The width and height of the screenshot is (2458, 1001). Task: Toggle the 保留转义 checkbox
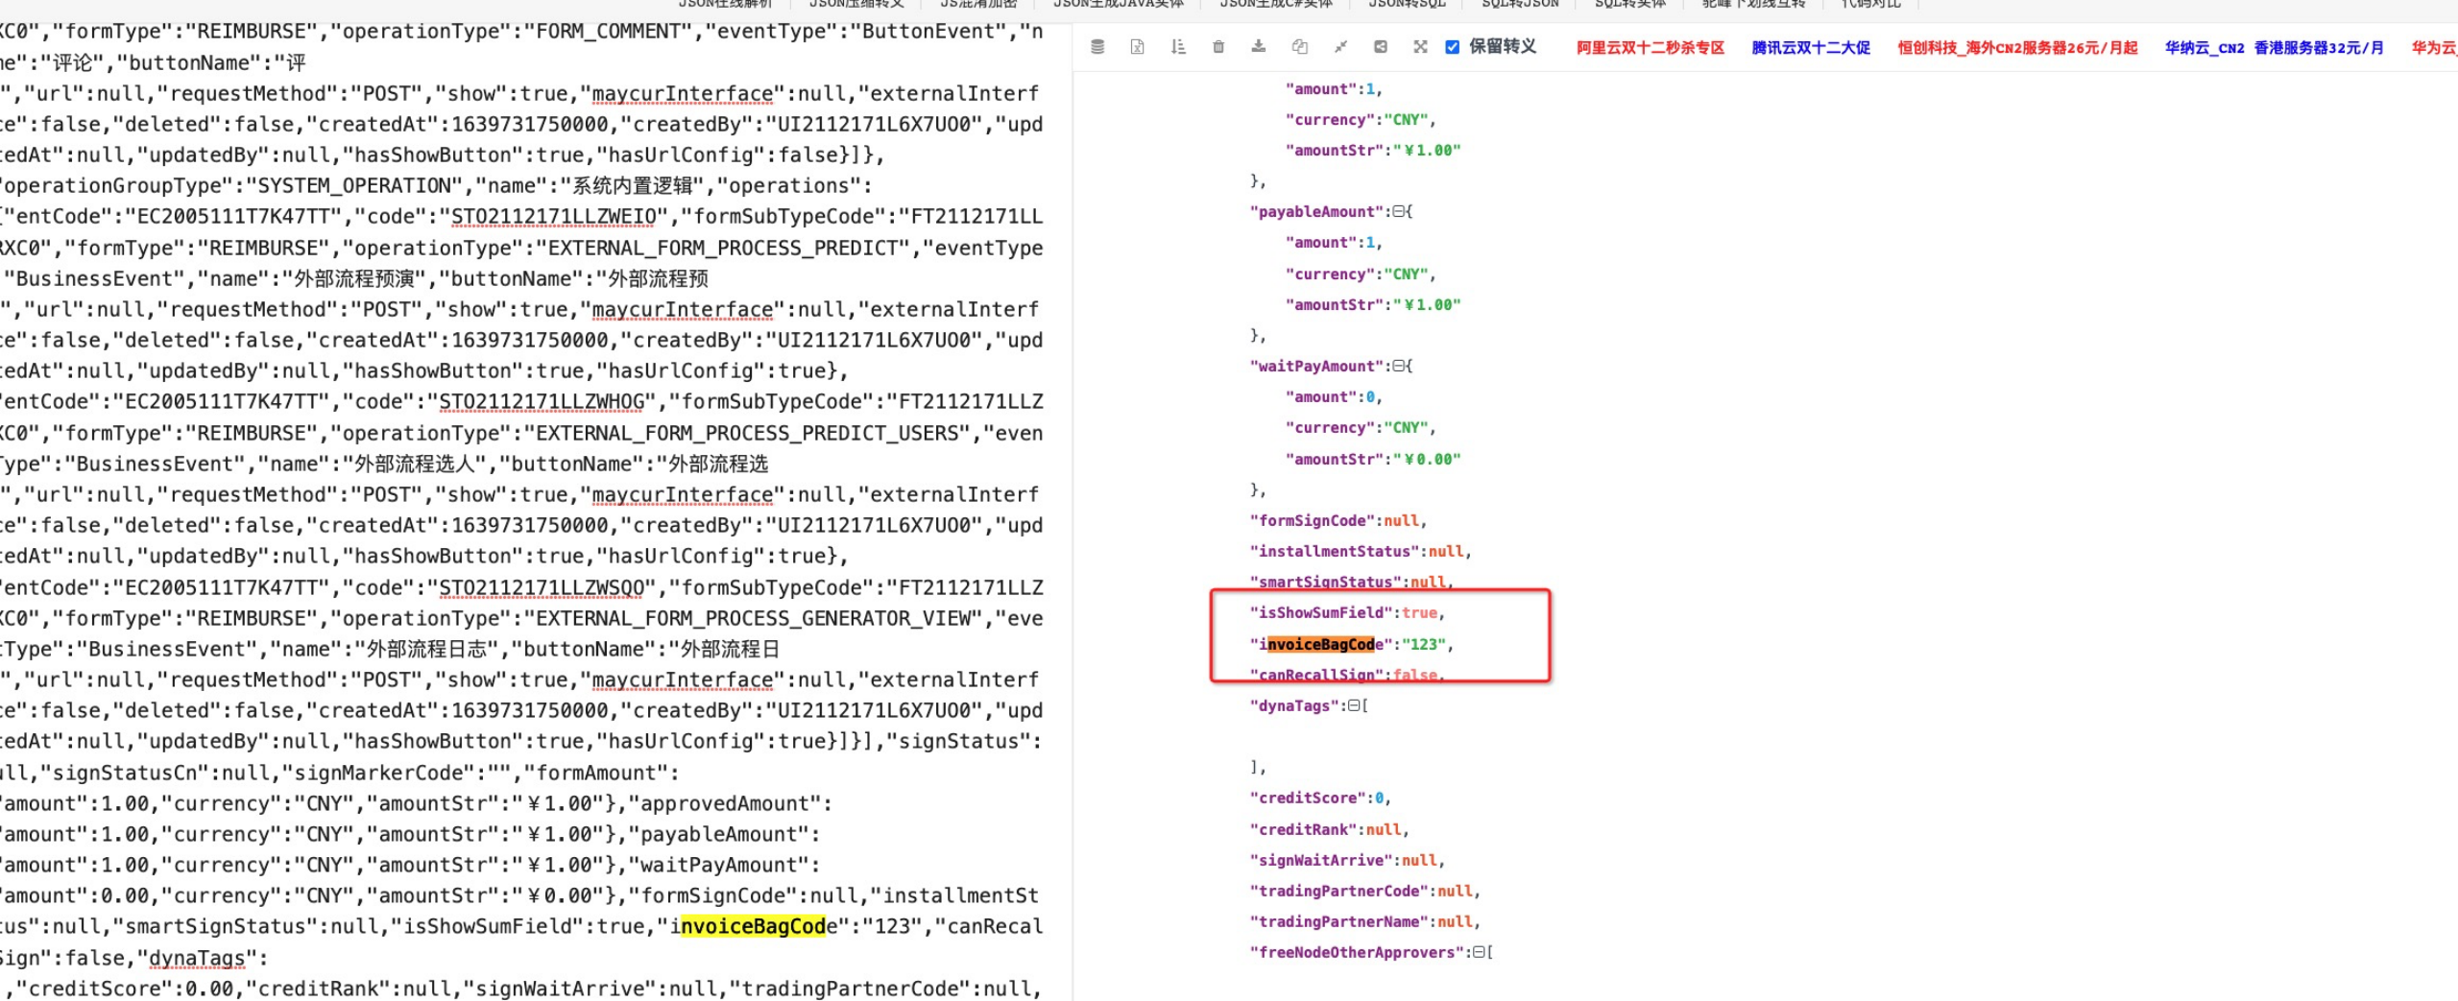[1453, 47]
